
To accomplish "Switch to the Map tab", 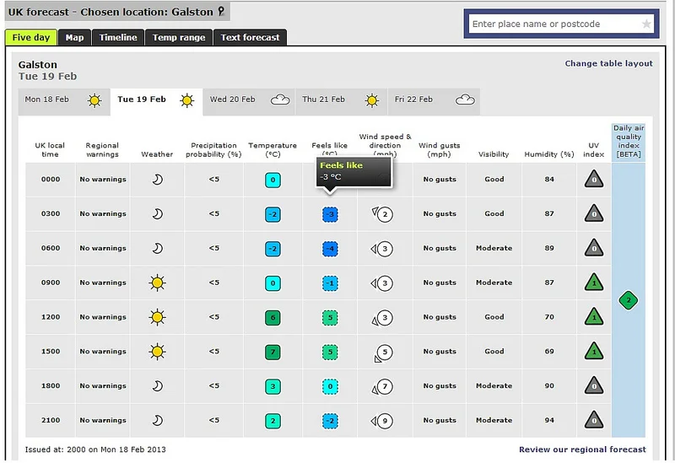I will (x=74, y=37).
